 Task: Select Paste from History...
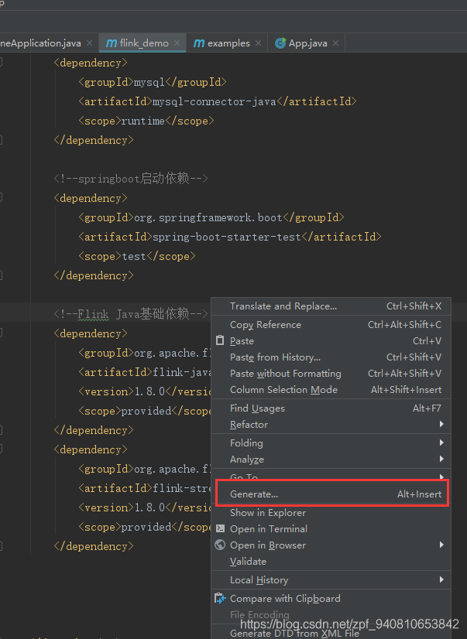(x=331, y=357)
